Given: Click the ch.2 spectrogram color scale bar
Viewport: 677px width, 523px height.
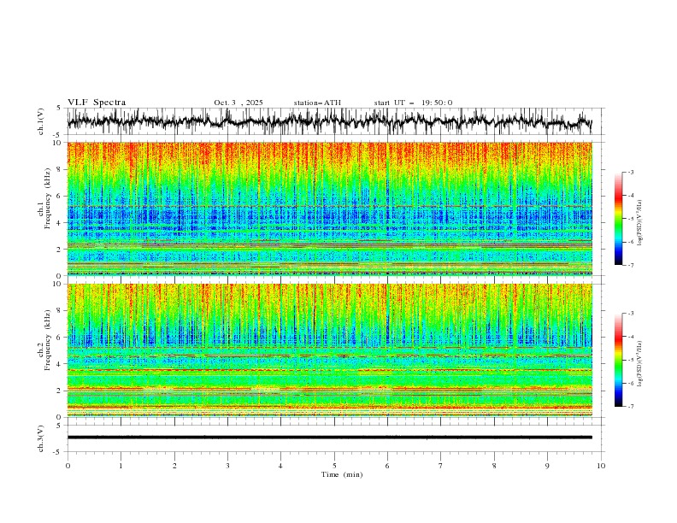Looking at the screenshot, I should (x=618, y=360).
